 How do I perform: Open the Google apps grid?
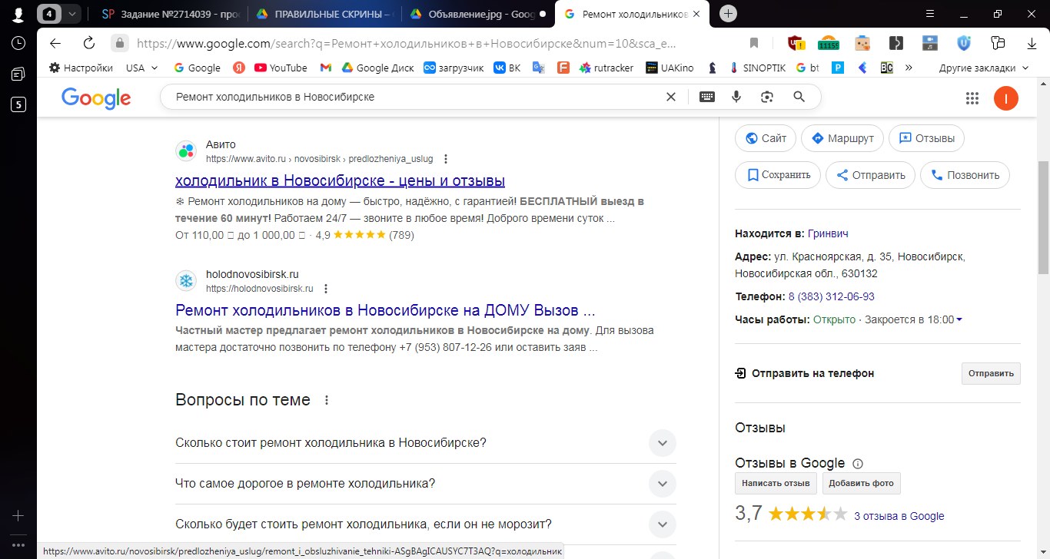[x=972, y=98]
